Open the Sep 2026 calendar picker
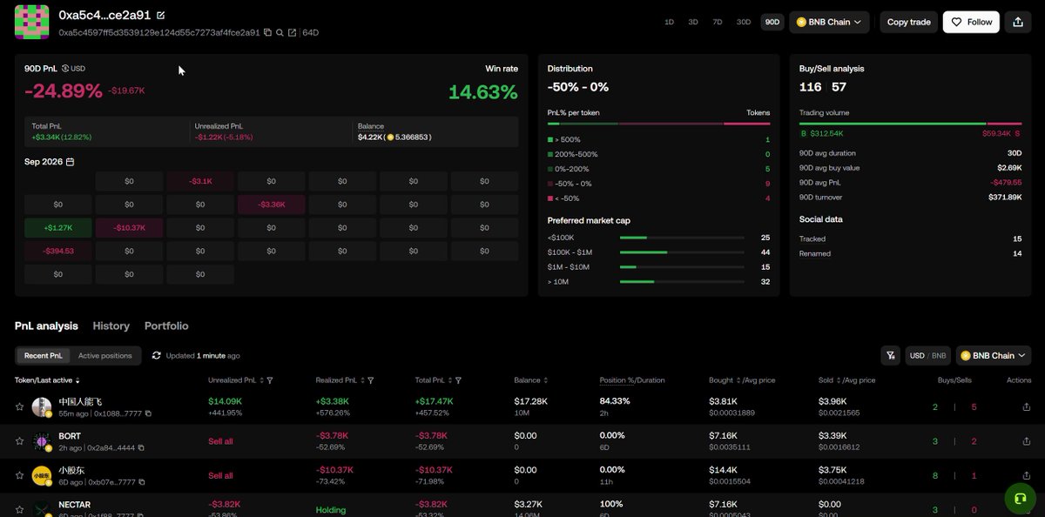 71,162
